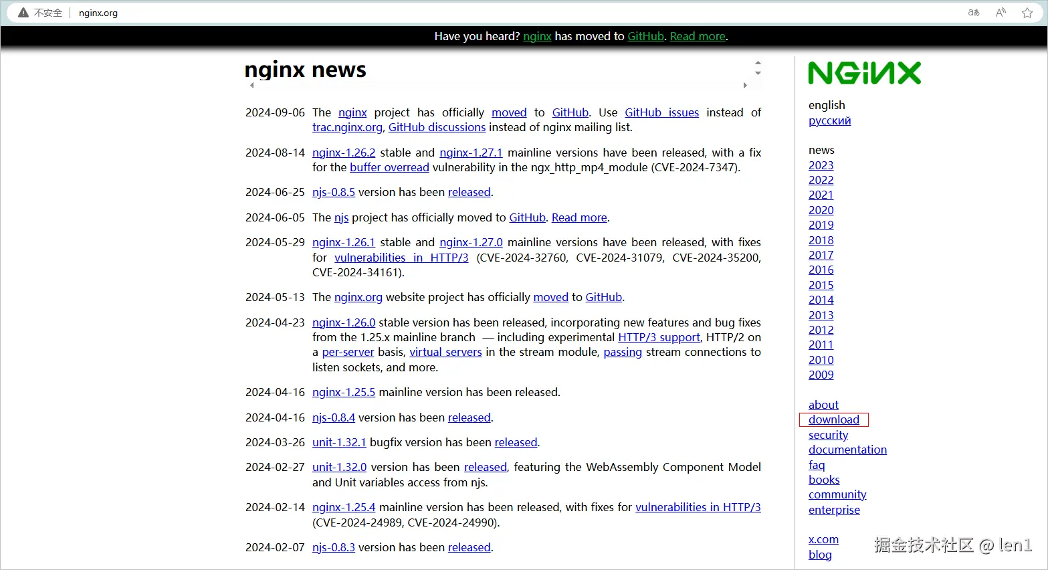Open the 2009 news archive
The width and height of the screenshot is (1048, 570).
click(821, 375)
